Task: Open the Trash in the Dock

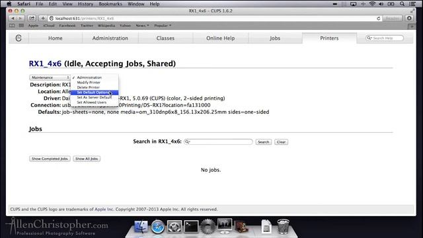Action: (x=283, y=226)
